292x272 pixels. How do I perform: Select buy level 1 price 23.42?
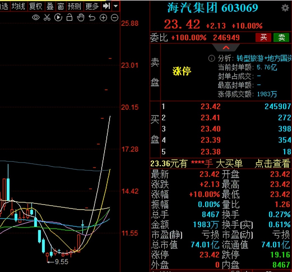211,107
